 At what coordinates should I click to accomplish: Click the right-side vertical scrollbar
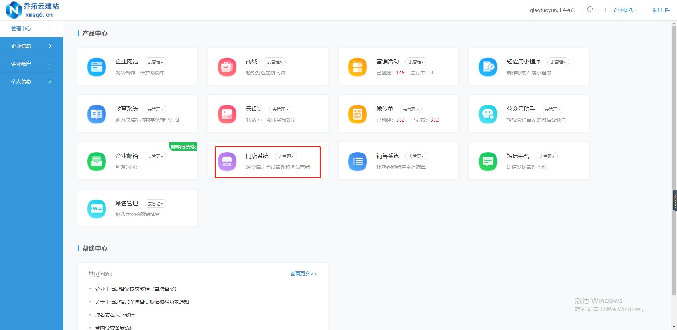675,200
